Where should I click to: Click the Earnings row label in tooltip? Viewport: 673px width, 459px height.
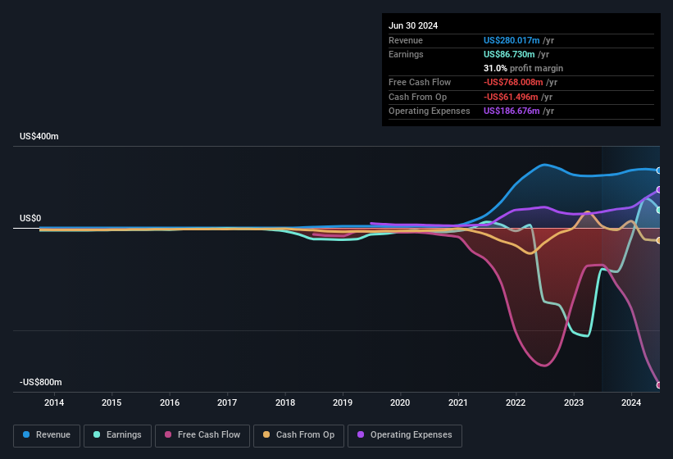(x=406, y=54)
